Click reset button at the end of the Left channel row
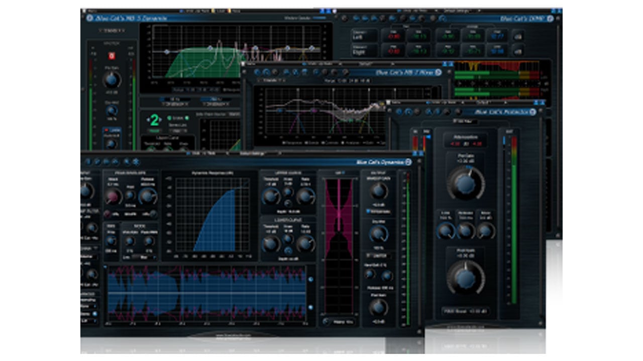Image resolution: width=643 pixels, height=361 pixels. pyautogui.click(x=518, y=36)
